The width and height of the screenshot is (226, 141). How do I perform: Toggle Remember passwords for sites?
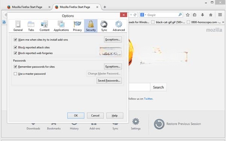tap(15, 67)
